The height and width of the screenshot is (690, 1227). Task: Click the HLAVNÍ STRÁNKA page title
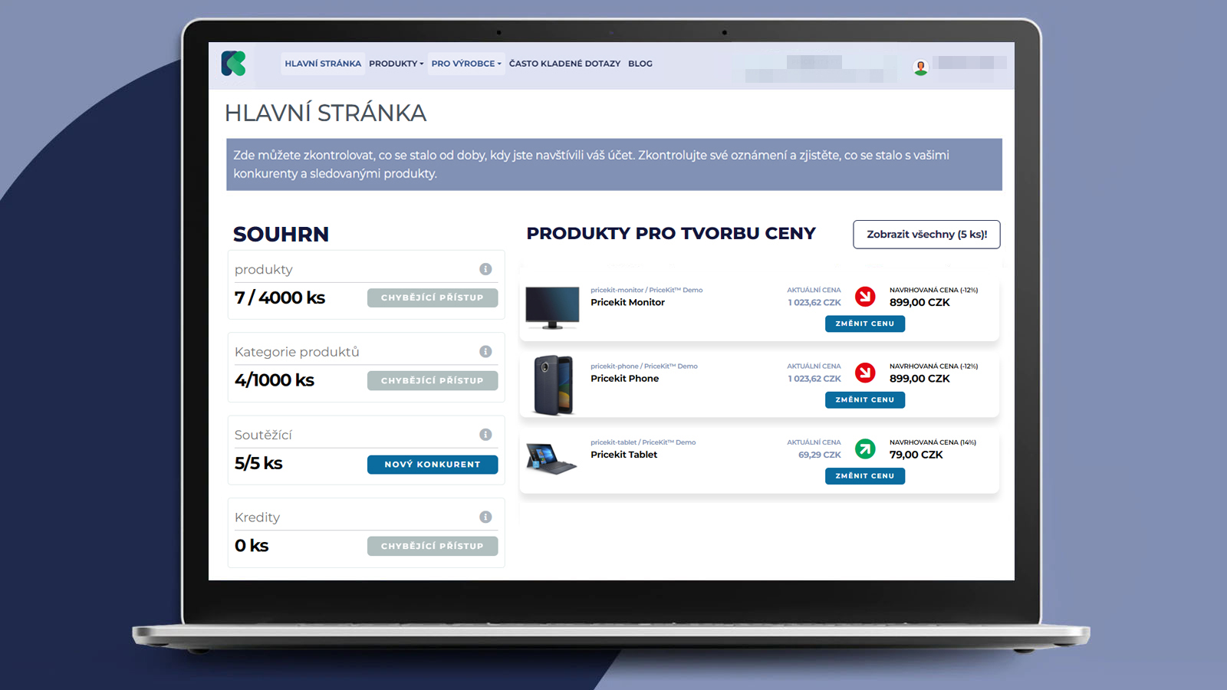coord(325,113)
